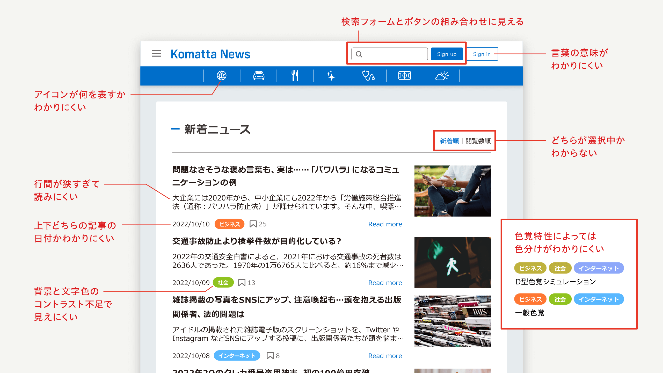Open the 交通事故防止 article headline
663x373 pixels.
[257, 241]
